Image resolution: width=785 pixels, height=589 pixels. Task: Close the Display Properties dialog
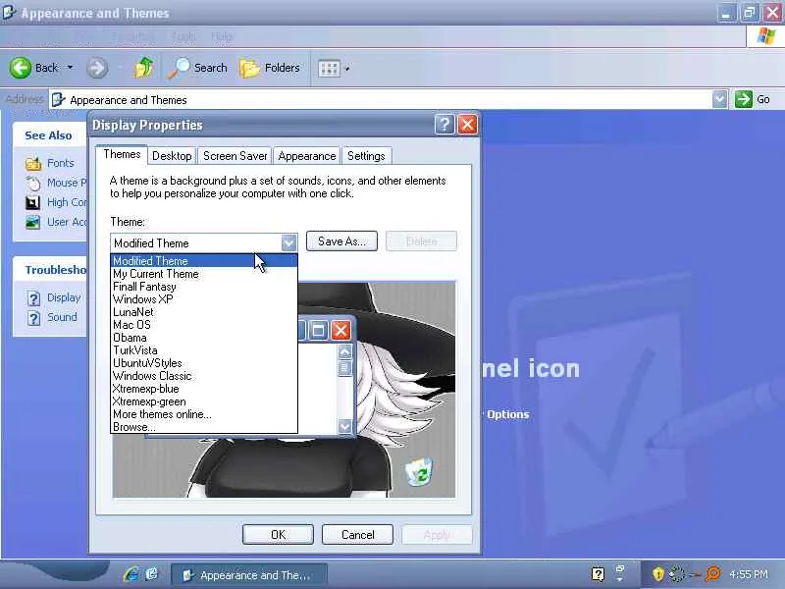(x=468, y=125)
